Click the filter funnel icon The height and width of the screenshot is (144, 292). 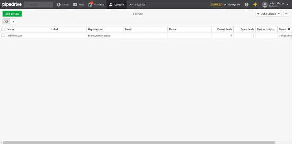click(258, 14)
